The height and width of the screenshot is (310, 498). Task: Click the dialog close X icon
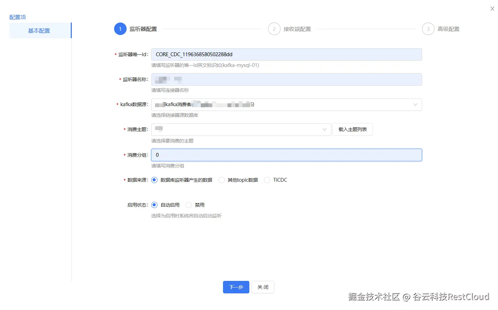492,8
